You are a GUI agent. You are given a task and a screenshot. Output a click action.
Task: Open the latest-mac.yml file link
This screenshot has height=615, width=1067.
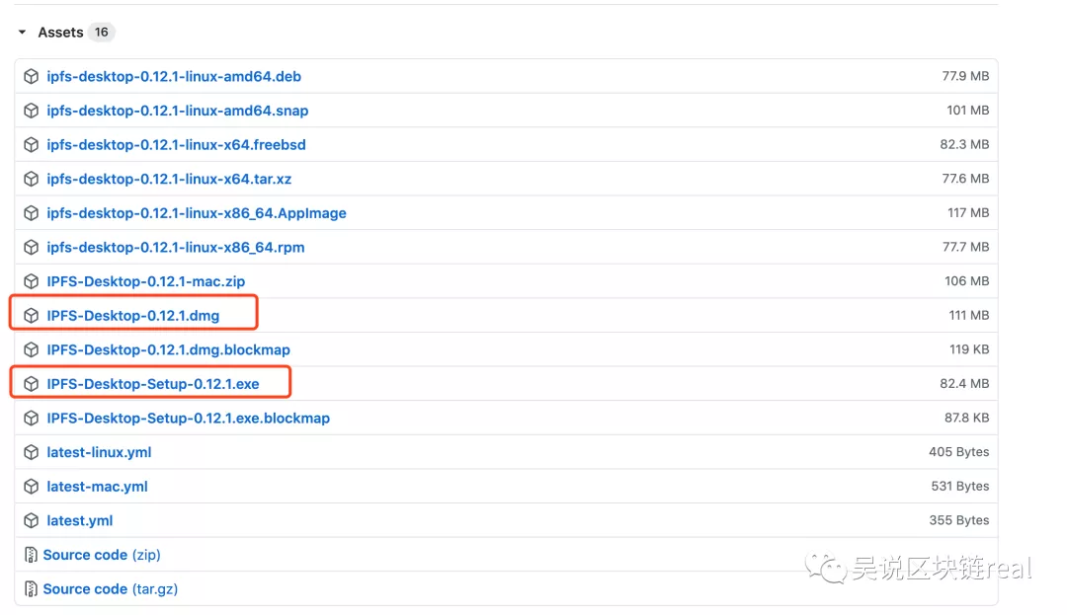pos(97,487)
